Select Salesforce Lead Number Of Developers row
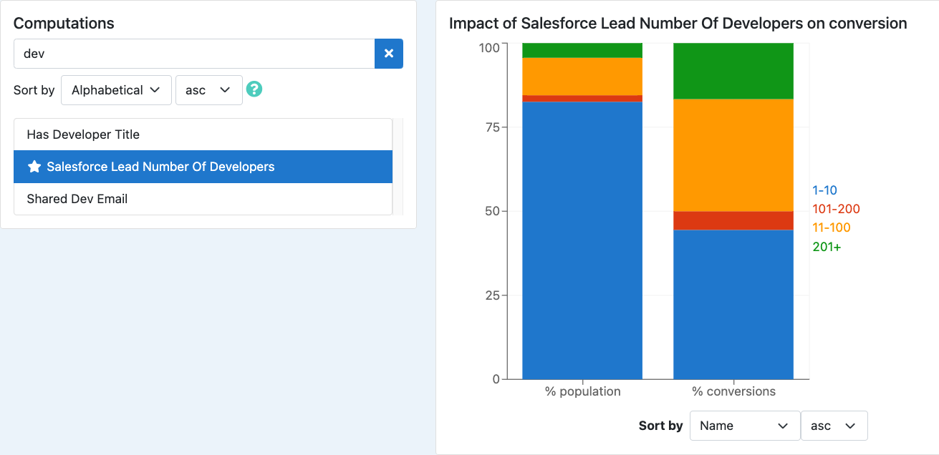Image resolution: width=939 pixels, height=455 pixels. [x=203, y=167]
